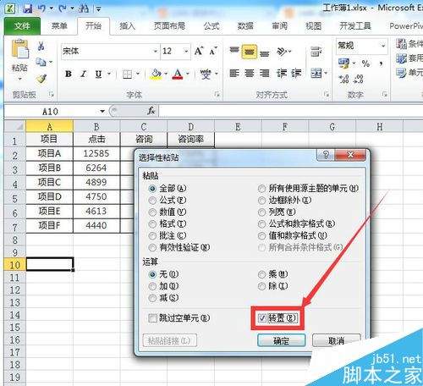Open the fill color dropdown arrow
The height and width of the screenshot is (386, 423).
tap(166, 74)
